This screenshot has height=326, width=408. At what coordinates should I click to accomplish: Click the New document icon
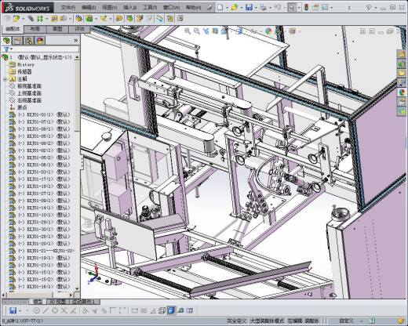[220, 7]
